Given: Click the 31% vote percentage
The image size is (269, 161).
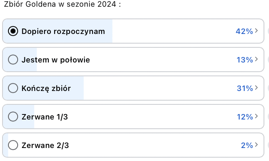Looking at the screenshot, I should point(245,88).
